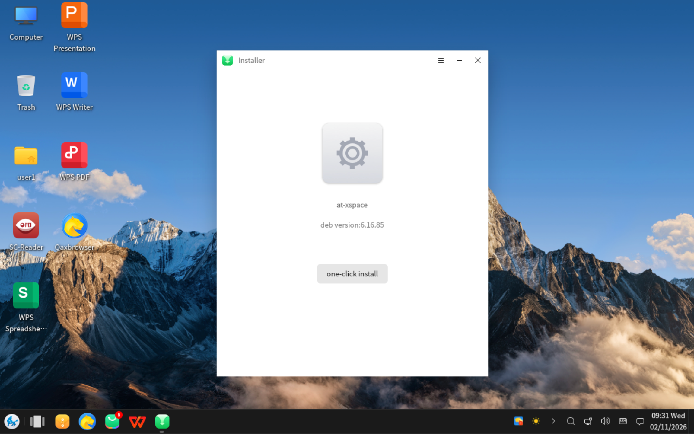Open the Computer desktop icon
This screenshot has width=694, height=434.
tap(26, 16)
